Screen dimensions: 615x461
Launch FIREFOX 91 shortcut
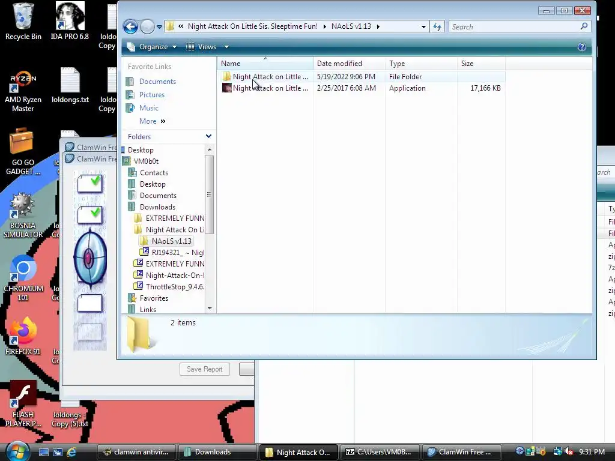[x=23, y=336]
